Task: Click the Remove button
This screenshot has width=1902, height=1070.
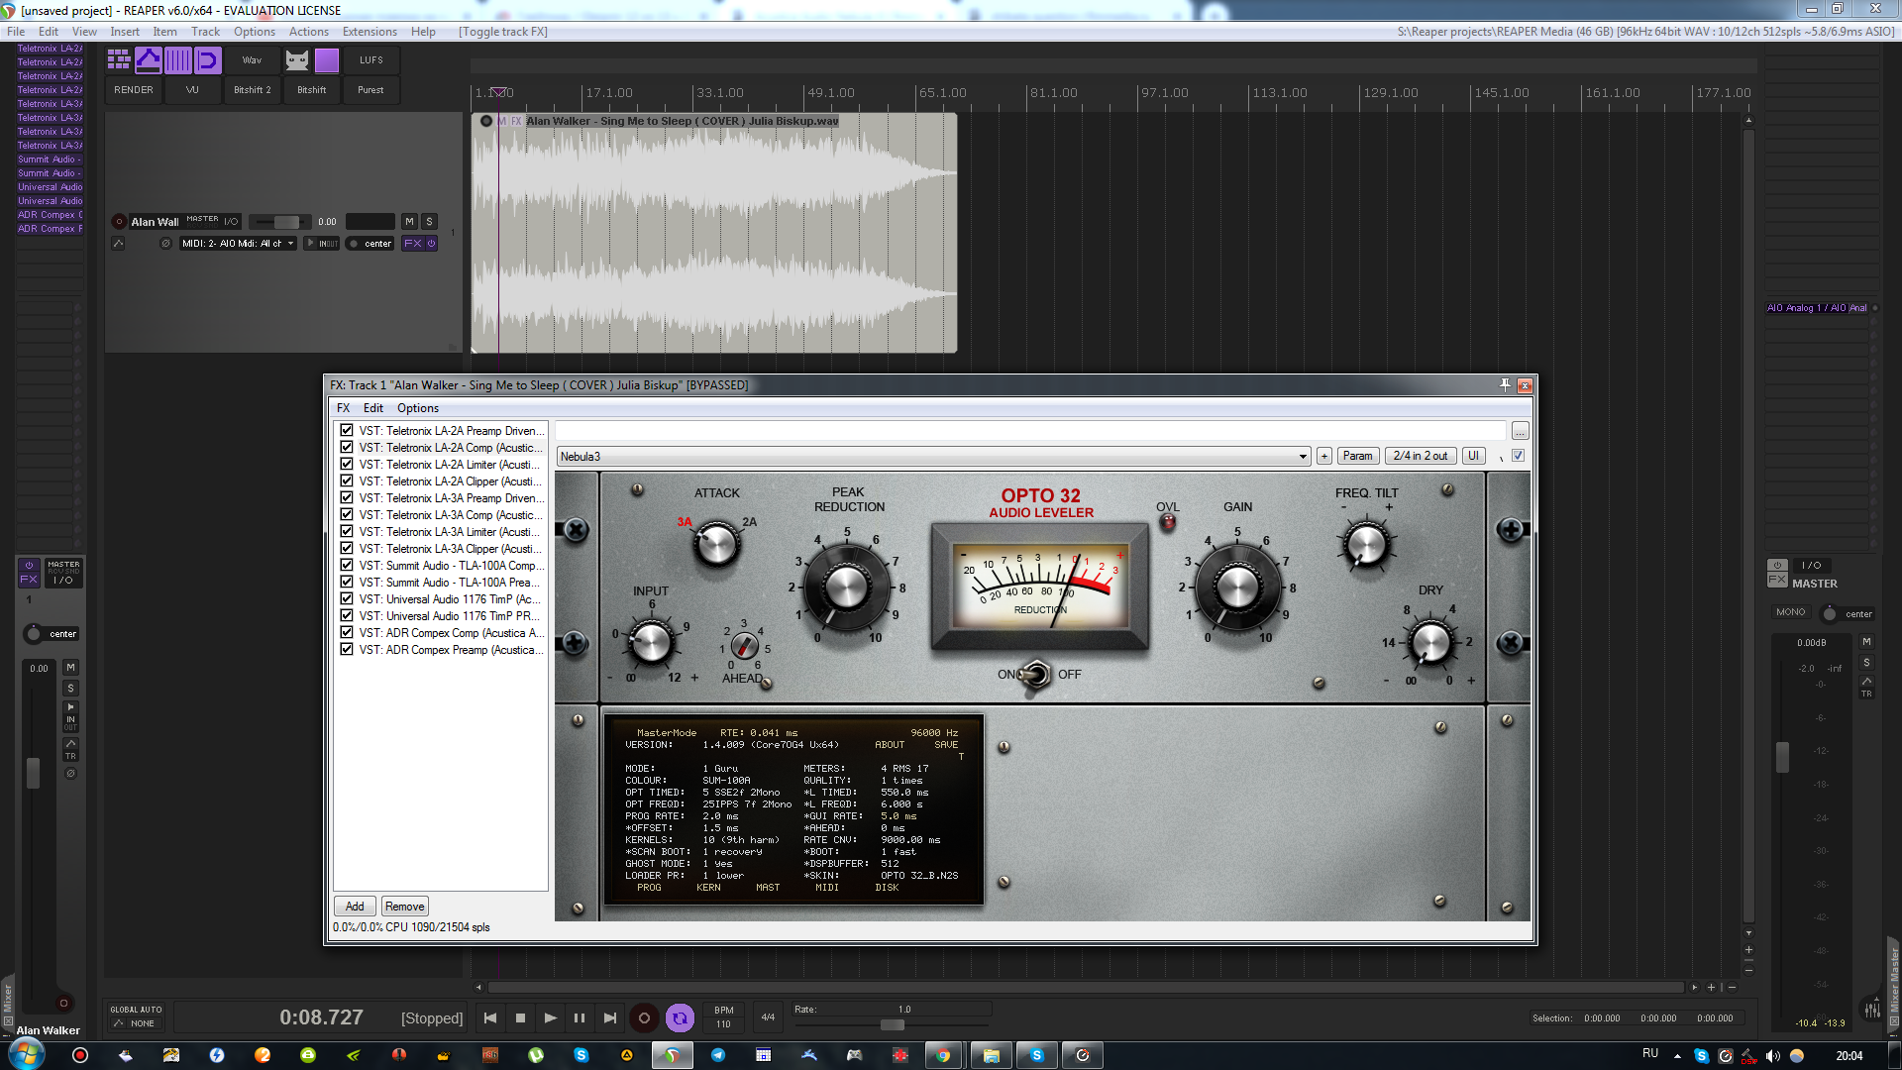Action: tap(404, 907)
